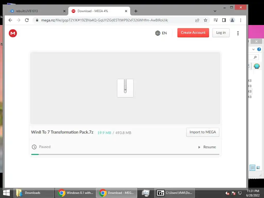
Task: Bookmark this page with star icon
Action: 205,20
